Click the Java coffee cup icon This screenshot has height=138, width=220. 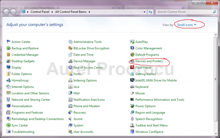pos(70,87)
